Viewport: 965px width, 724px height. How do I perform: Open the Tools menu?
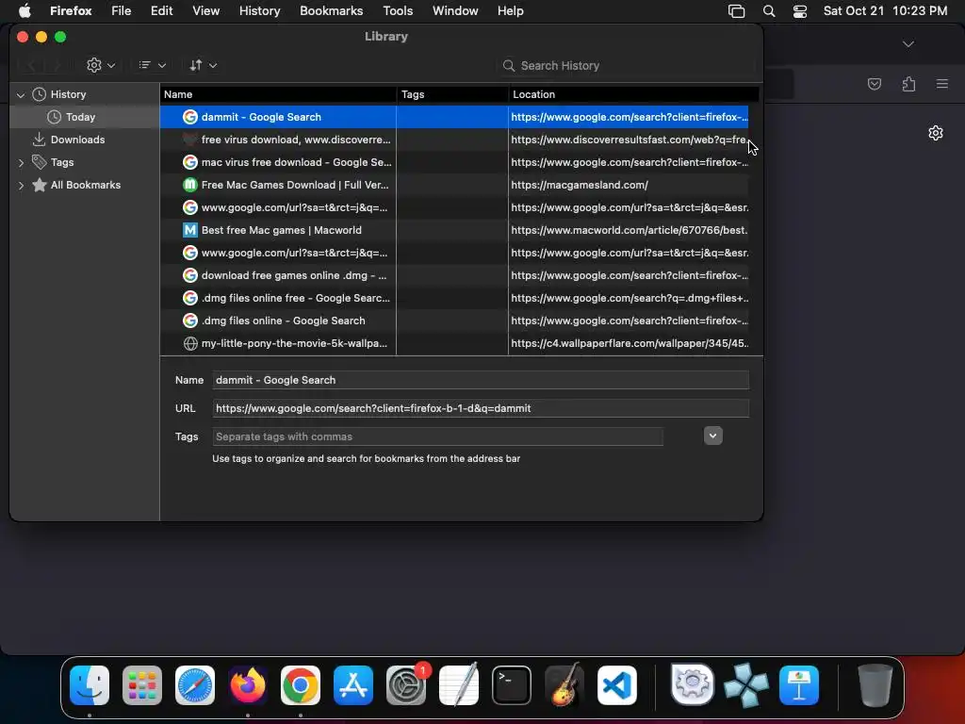(x=398, y=11)
